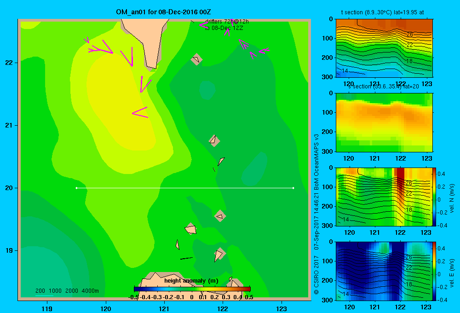Viewport: 460px width, 313px height.
Task: Click longitude label 121 on the main map
Action: [x=164, y=308]
